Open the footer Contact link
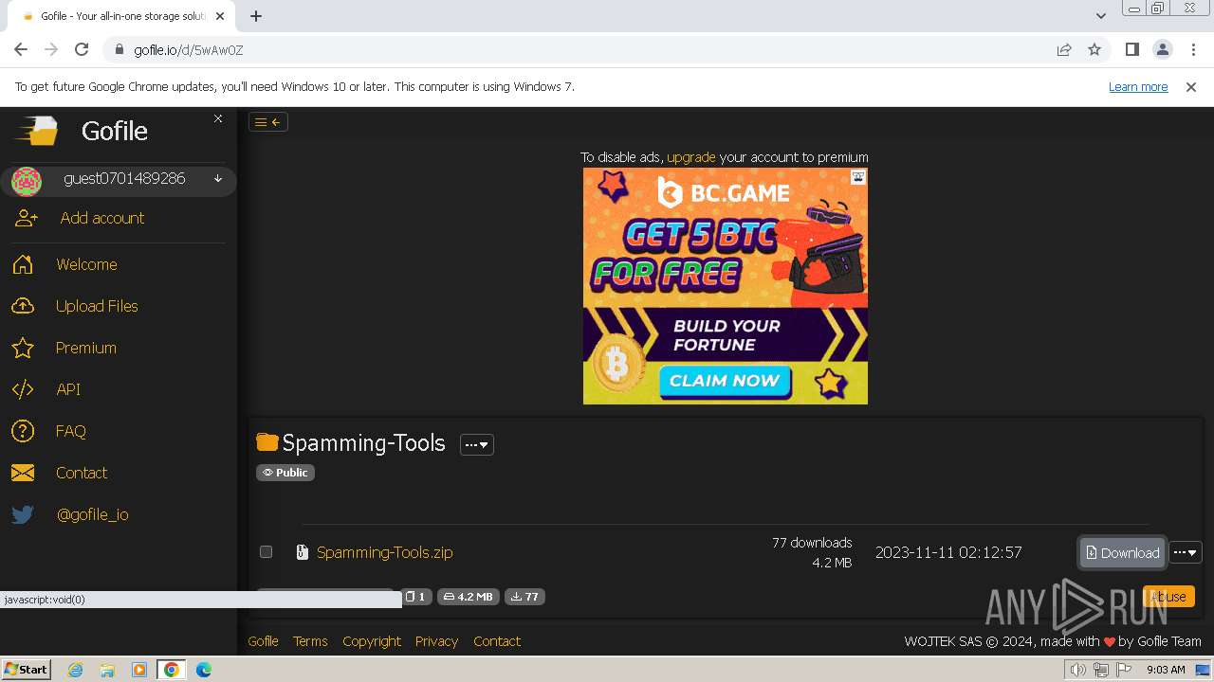This screenshot has height=682, width=1214. point(497,641)
